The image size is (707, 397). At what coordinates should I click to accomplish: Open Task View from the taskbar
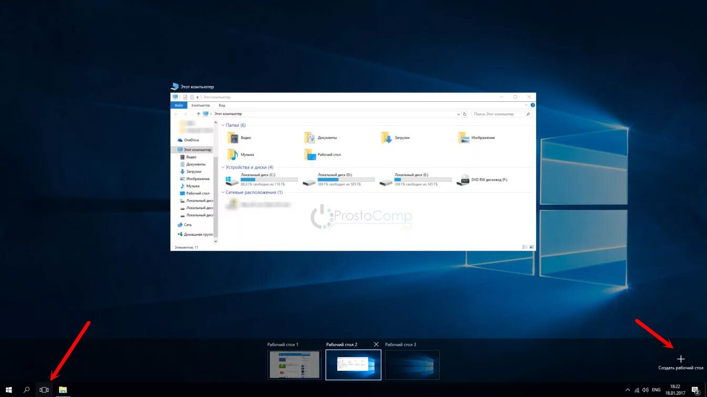pos(44,390)
